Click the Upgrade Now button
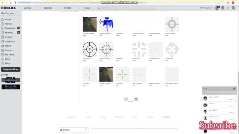The height and width of the screenshot is (134, 239). [11, 70]
